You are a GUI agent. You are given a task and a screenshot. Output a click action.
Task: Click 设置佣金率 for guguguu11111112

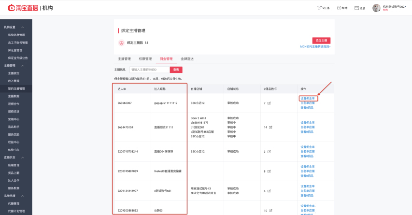(307, 99)
